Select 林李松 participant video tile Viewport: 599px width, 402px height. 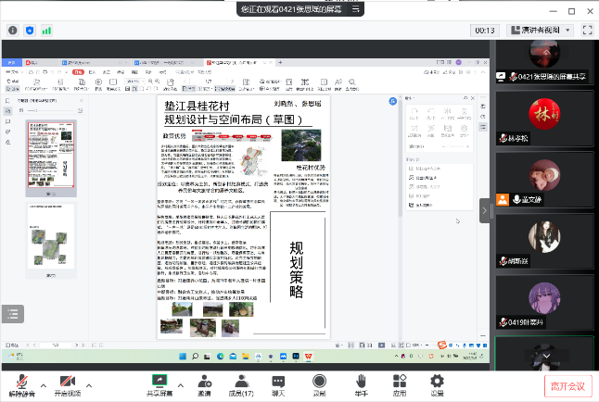[x=542, y=119]
